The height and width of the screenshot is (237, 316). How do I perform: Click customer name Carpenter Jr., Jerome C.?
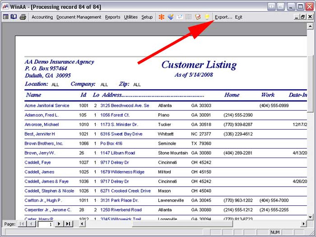[x=48, y=210]
